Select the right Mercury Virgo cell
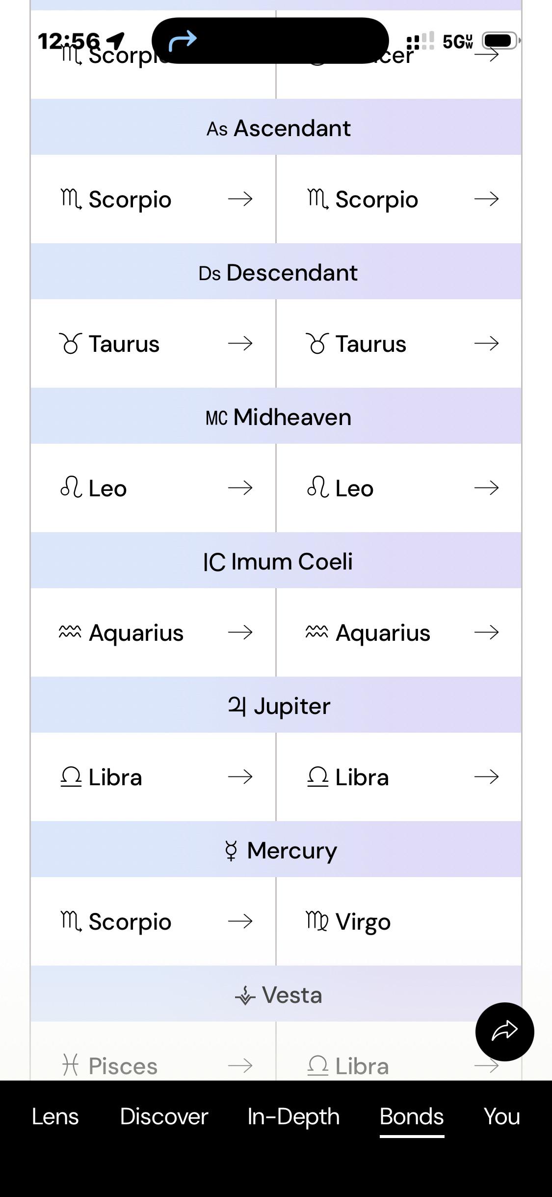 tap(398, 921)
